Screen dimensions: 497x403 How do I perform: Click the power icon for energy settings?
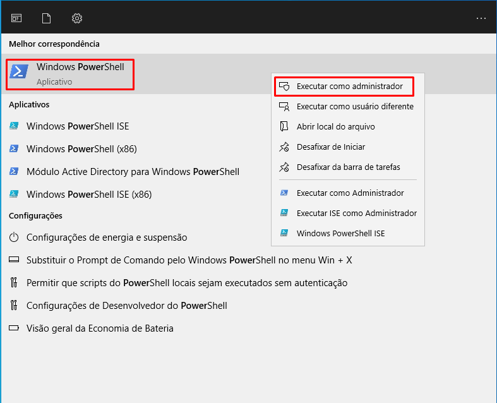point(14,238)
